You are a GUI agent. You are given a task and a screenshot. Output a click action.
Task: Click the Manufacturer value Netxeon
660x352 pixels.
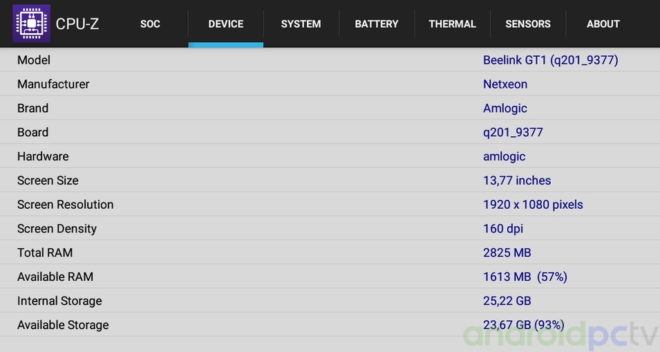505,84
